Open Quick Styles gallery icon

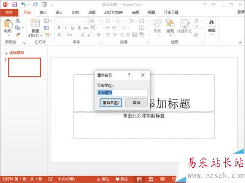185,23
